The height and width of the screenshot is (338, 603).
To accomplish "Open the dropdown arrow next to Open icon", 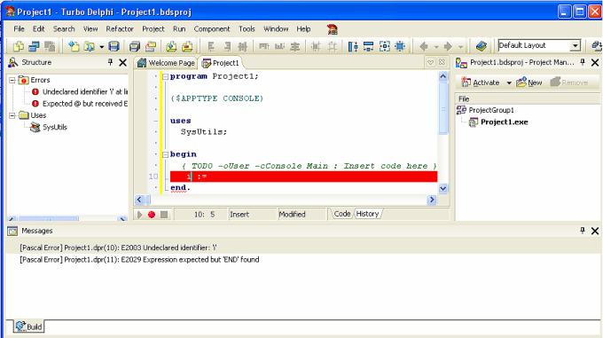I will [101, 47].
